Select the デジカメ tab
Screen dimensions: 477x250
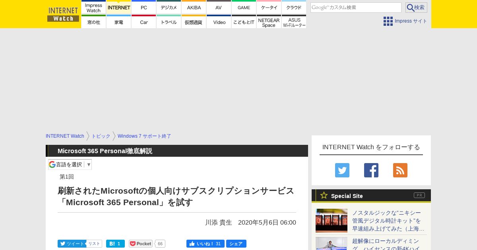[169, 7]
